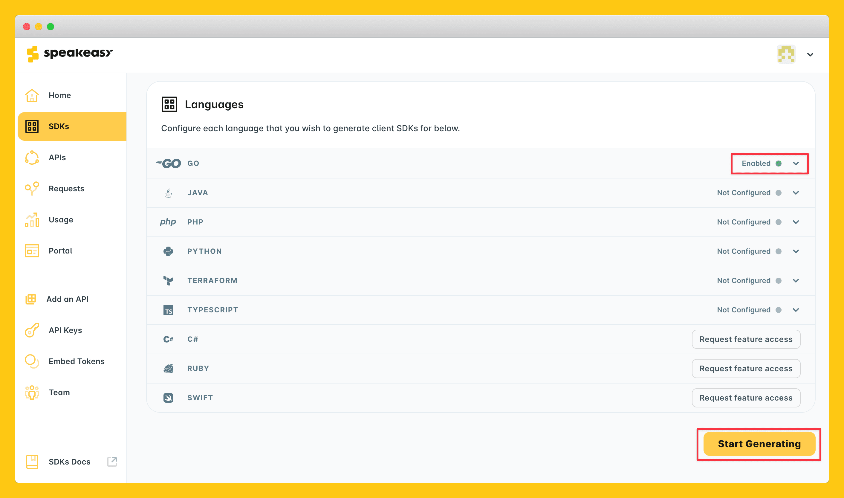Screen dimensions: 844x498
Task: Click the Requests sidebar icon
Action: point(32,189)
